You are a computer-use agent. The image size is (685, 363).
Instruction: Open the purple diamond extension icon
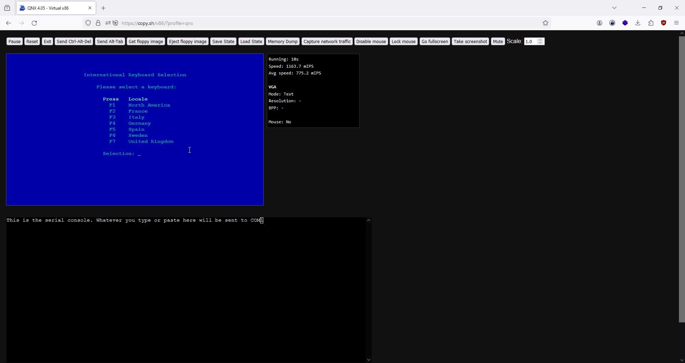pos(625,23)
